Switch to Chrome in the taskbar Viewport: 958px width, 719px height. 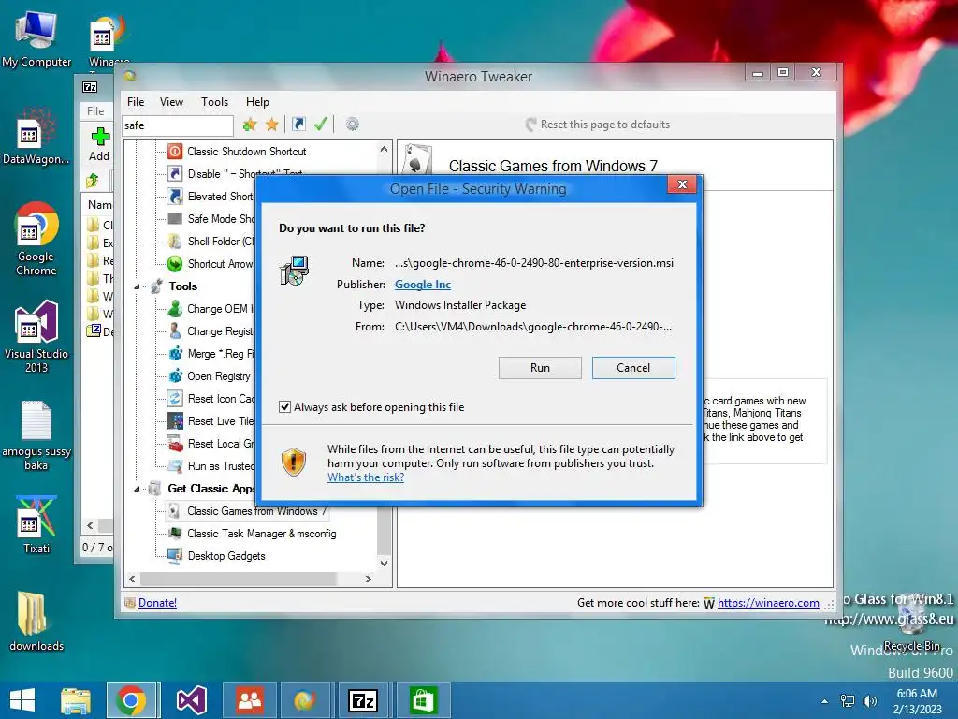[132, 700]
